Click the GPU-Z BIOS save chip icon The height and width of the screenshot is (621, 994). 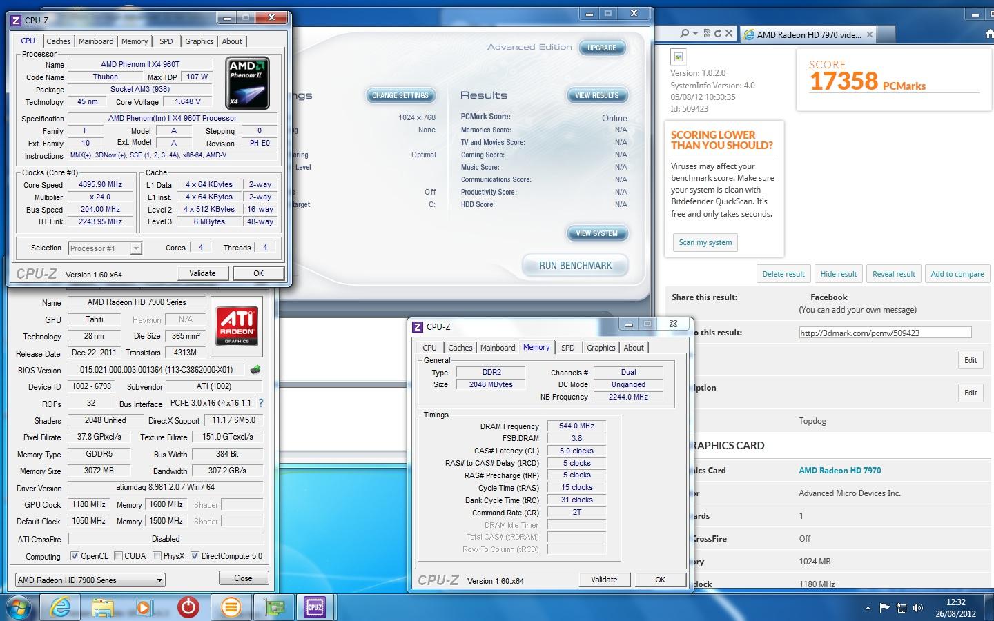point(255,370)
